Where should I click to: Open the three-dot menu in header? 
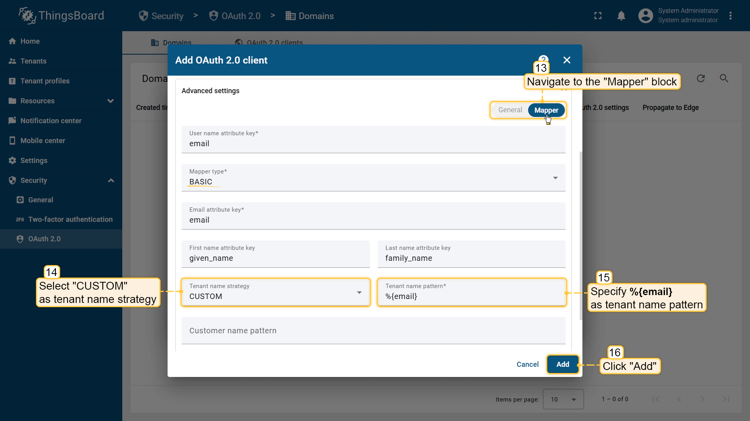(730, 16)
